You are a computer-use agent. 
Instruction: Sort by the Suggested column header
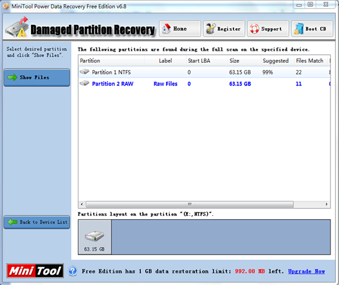(x=277, y=60)
